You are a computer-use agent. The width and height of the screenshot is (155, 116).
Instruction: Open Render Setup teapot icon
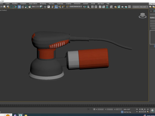(x=115, y=7)
